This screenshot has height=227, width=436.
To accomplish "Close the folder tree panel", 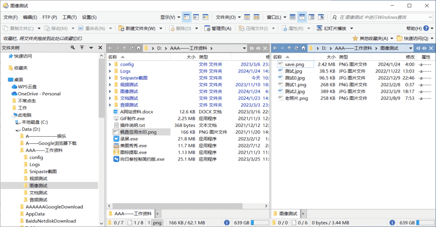I will [99, 48].
